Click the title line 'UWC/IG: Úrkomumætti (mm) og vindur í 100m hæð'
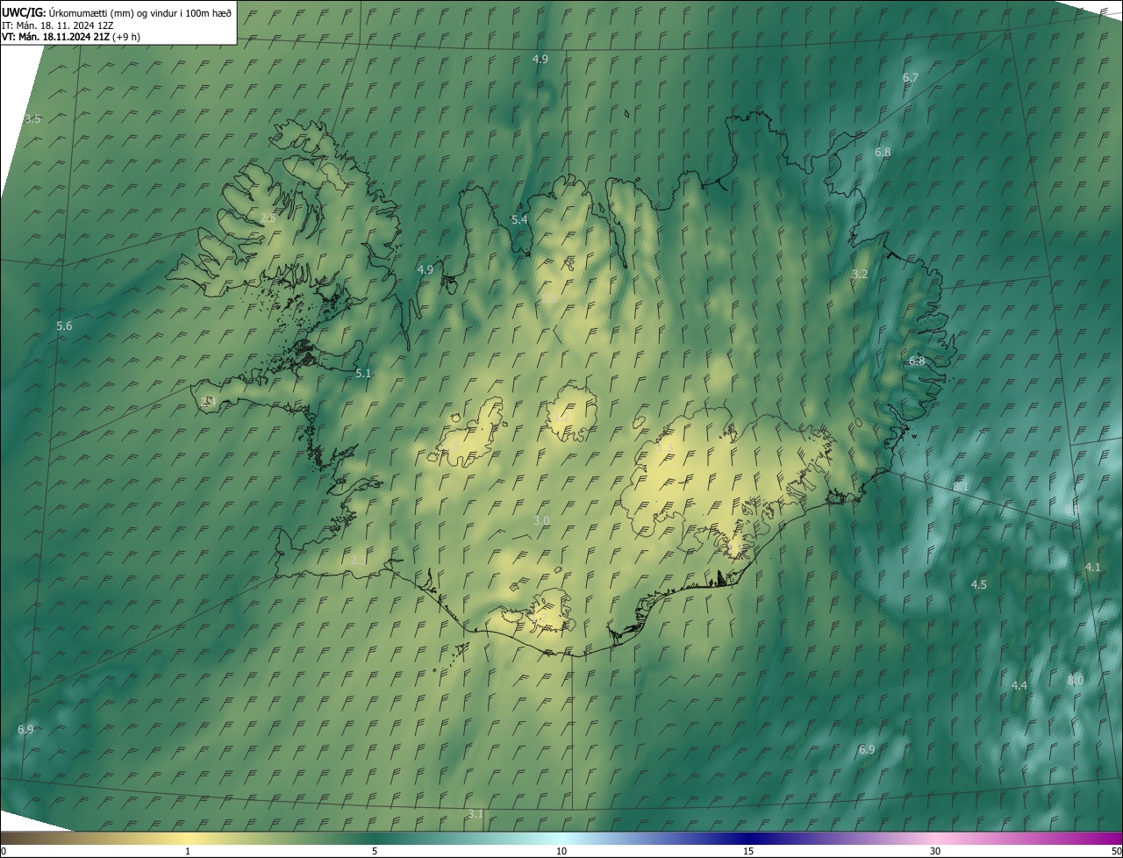 pos(117,12)
